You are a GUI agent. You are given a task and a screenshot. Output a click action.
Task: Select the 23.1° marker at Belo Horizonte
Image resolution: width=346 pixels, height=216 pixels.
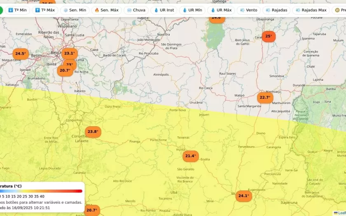(69, 53)
